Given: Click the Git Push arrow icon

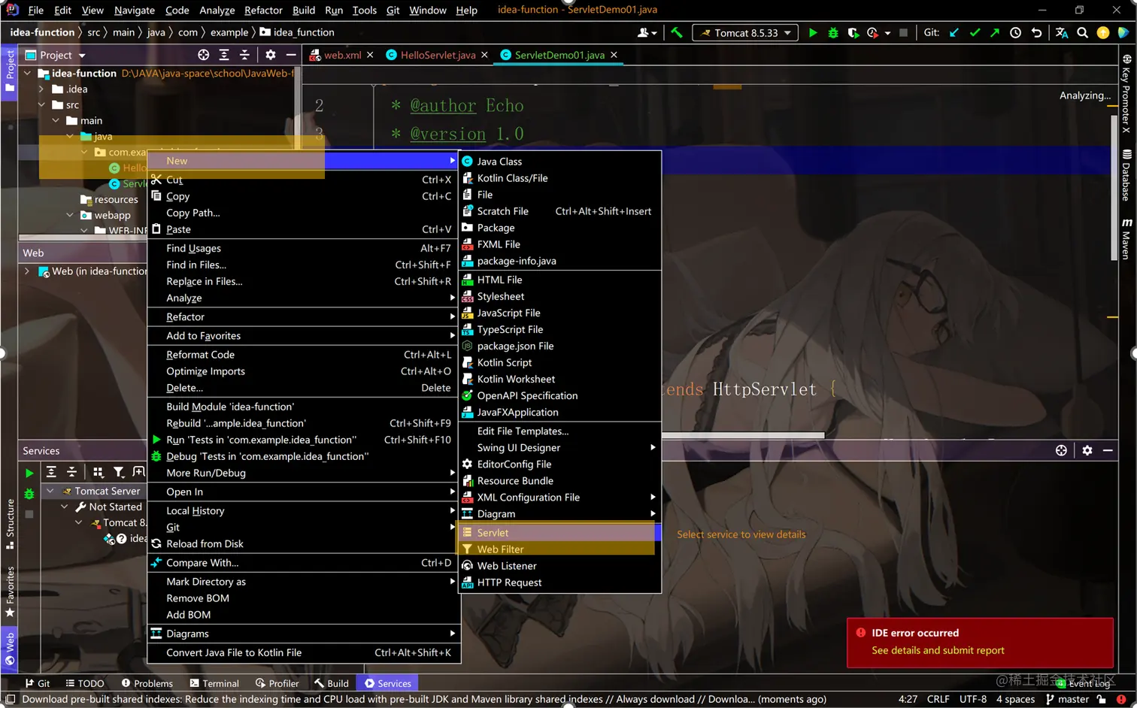Looking at the screenshot, I should click(x=995, y=32).
